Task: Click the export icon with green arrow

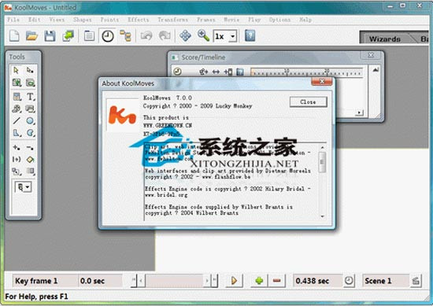Action: tap(68, 36)
